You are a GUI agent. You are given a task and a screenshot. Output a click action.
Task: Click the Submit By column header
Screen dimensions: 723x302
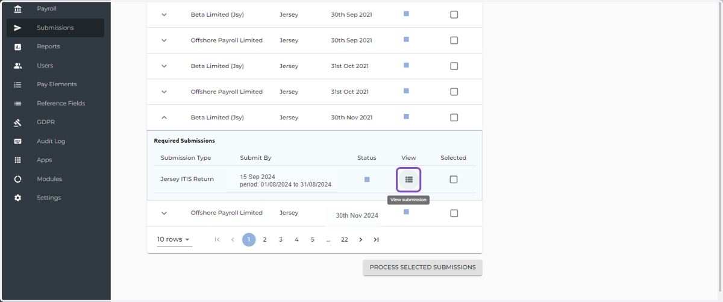pos(255,158)
